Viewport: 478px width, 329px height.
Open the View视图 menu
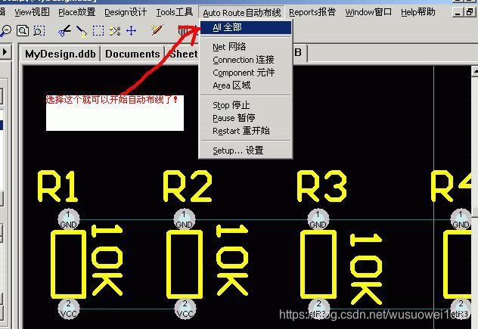[32, 12]
